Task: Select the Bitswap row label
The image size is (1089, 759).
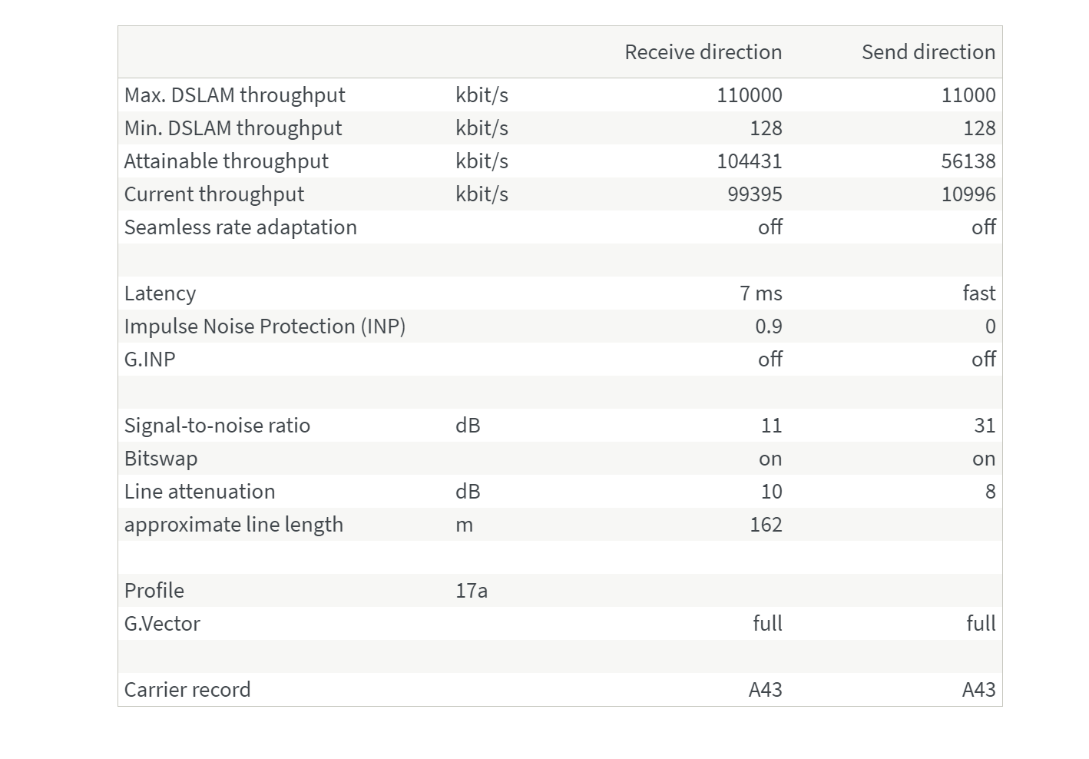Action: (x=161, y=459)
